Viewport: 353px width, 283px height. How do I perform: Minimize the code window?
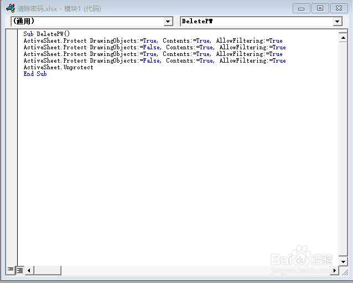[x=302, y=8]
